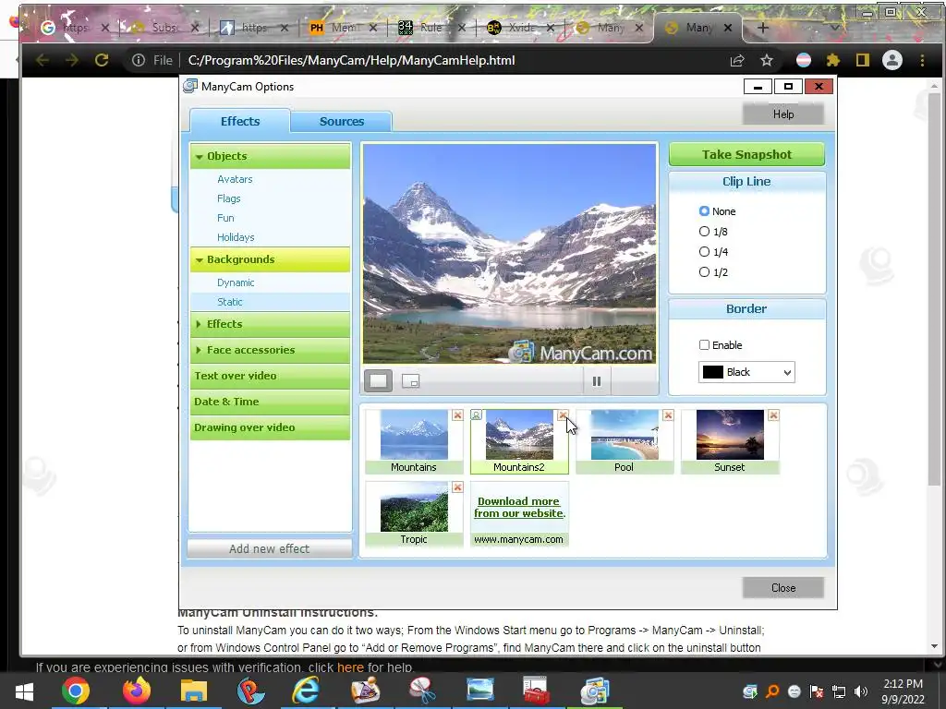Click the browser address bar URL

pos(351,60)
